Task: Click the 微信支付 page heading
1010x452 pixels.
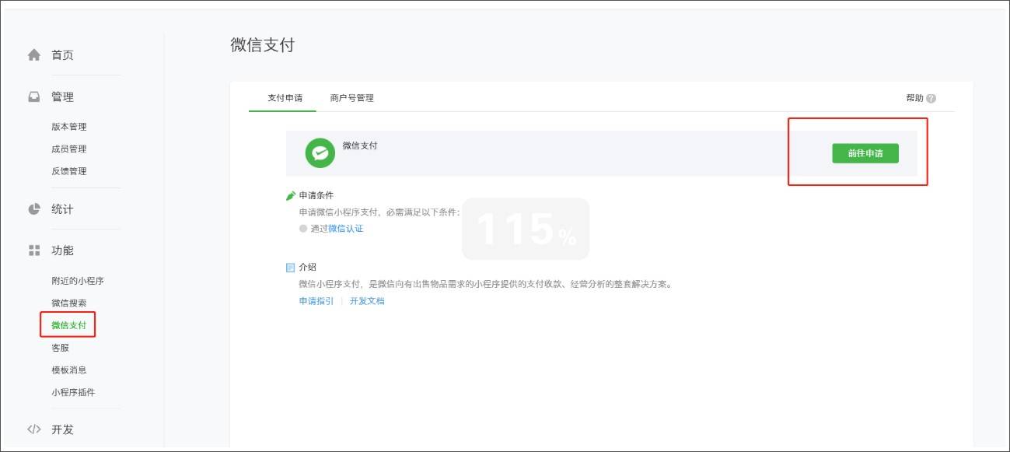Action: pyautogui.click(x=263, y=45)
